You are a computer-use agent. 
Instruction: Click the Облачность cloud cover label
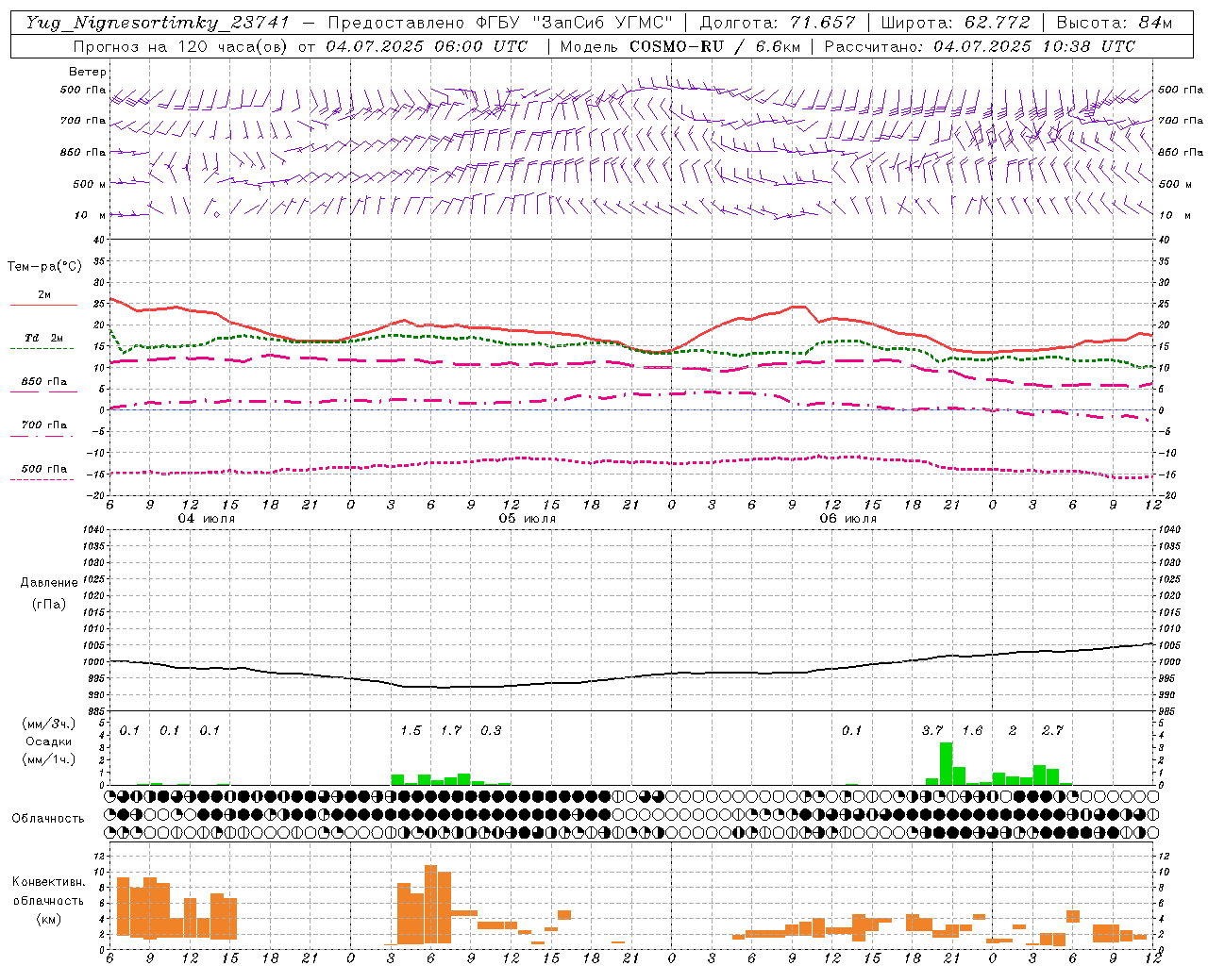tap(48, 818)
